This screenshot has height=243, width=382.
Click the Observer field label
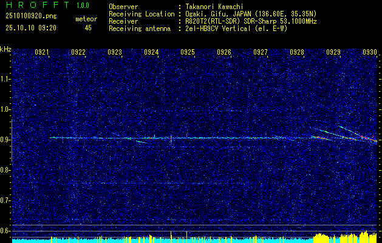[x=123, y=7]
